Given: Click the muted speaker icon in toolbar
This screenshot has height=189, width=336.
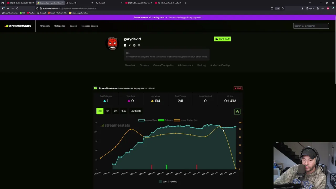Looking at the screenshot, I should point(323,8).
